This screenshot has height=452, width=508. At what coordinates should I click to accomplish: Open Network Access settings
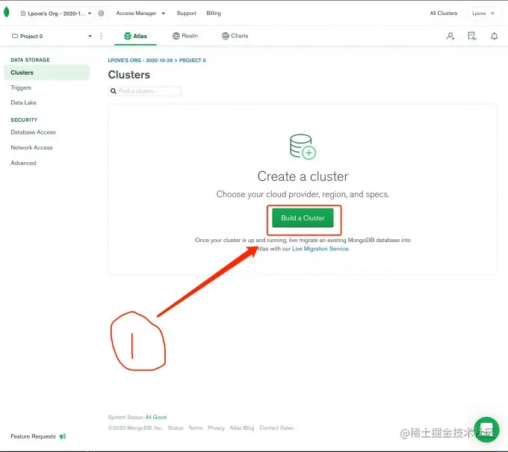coord(31,147)
